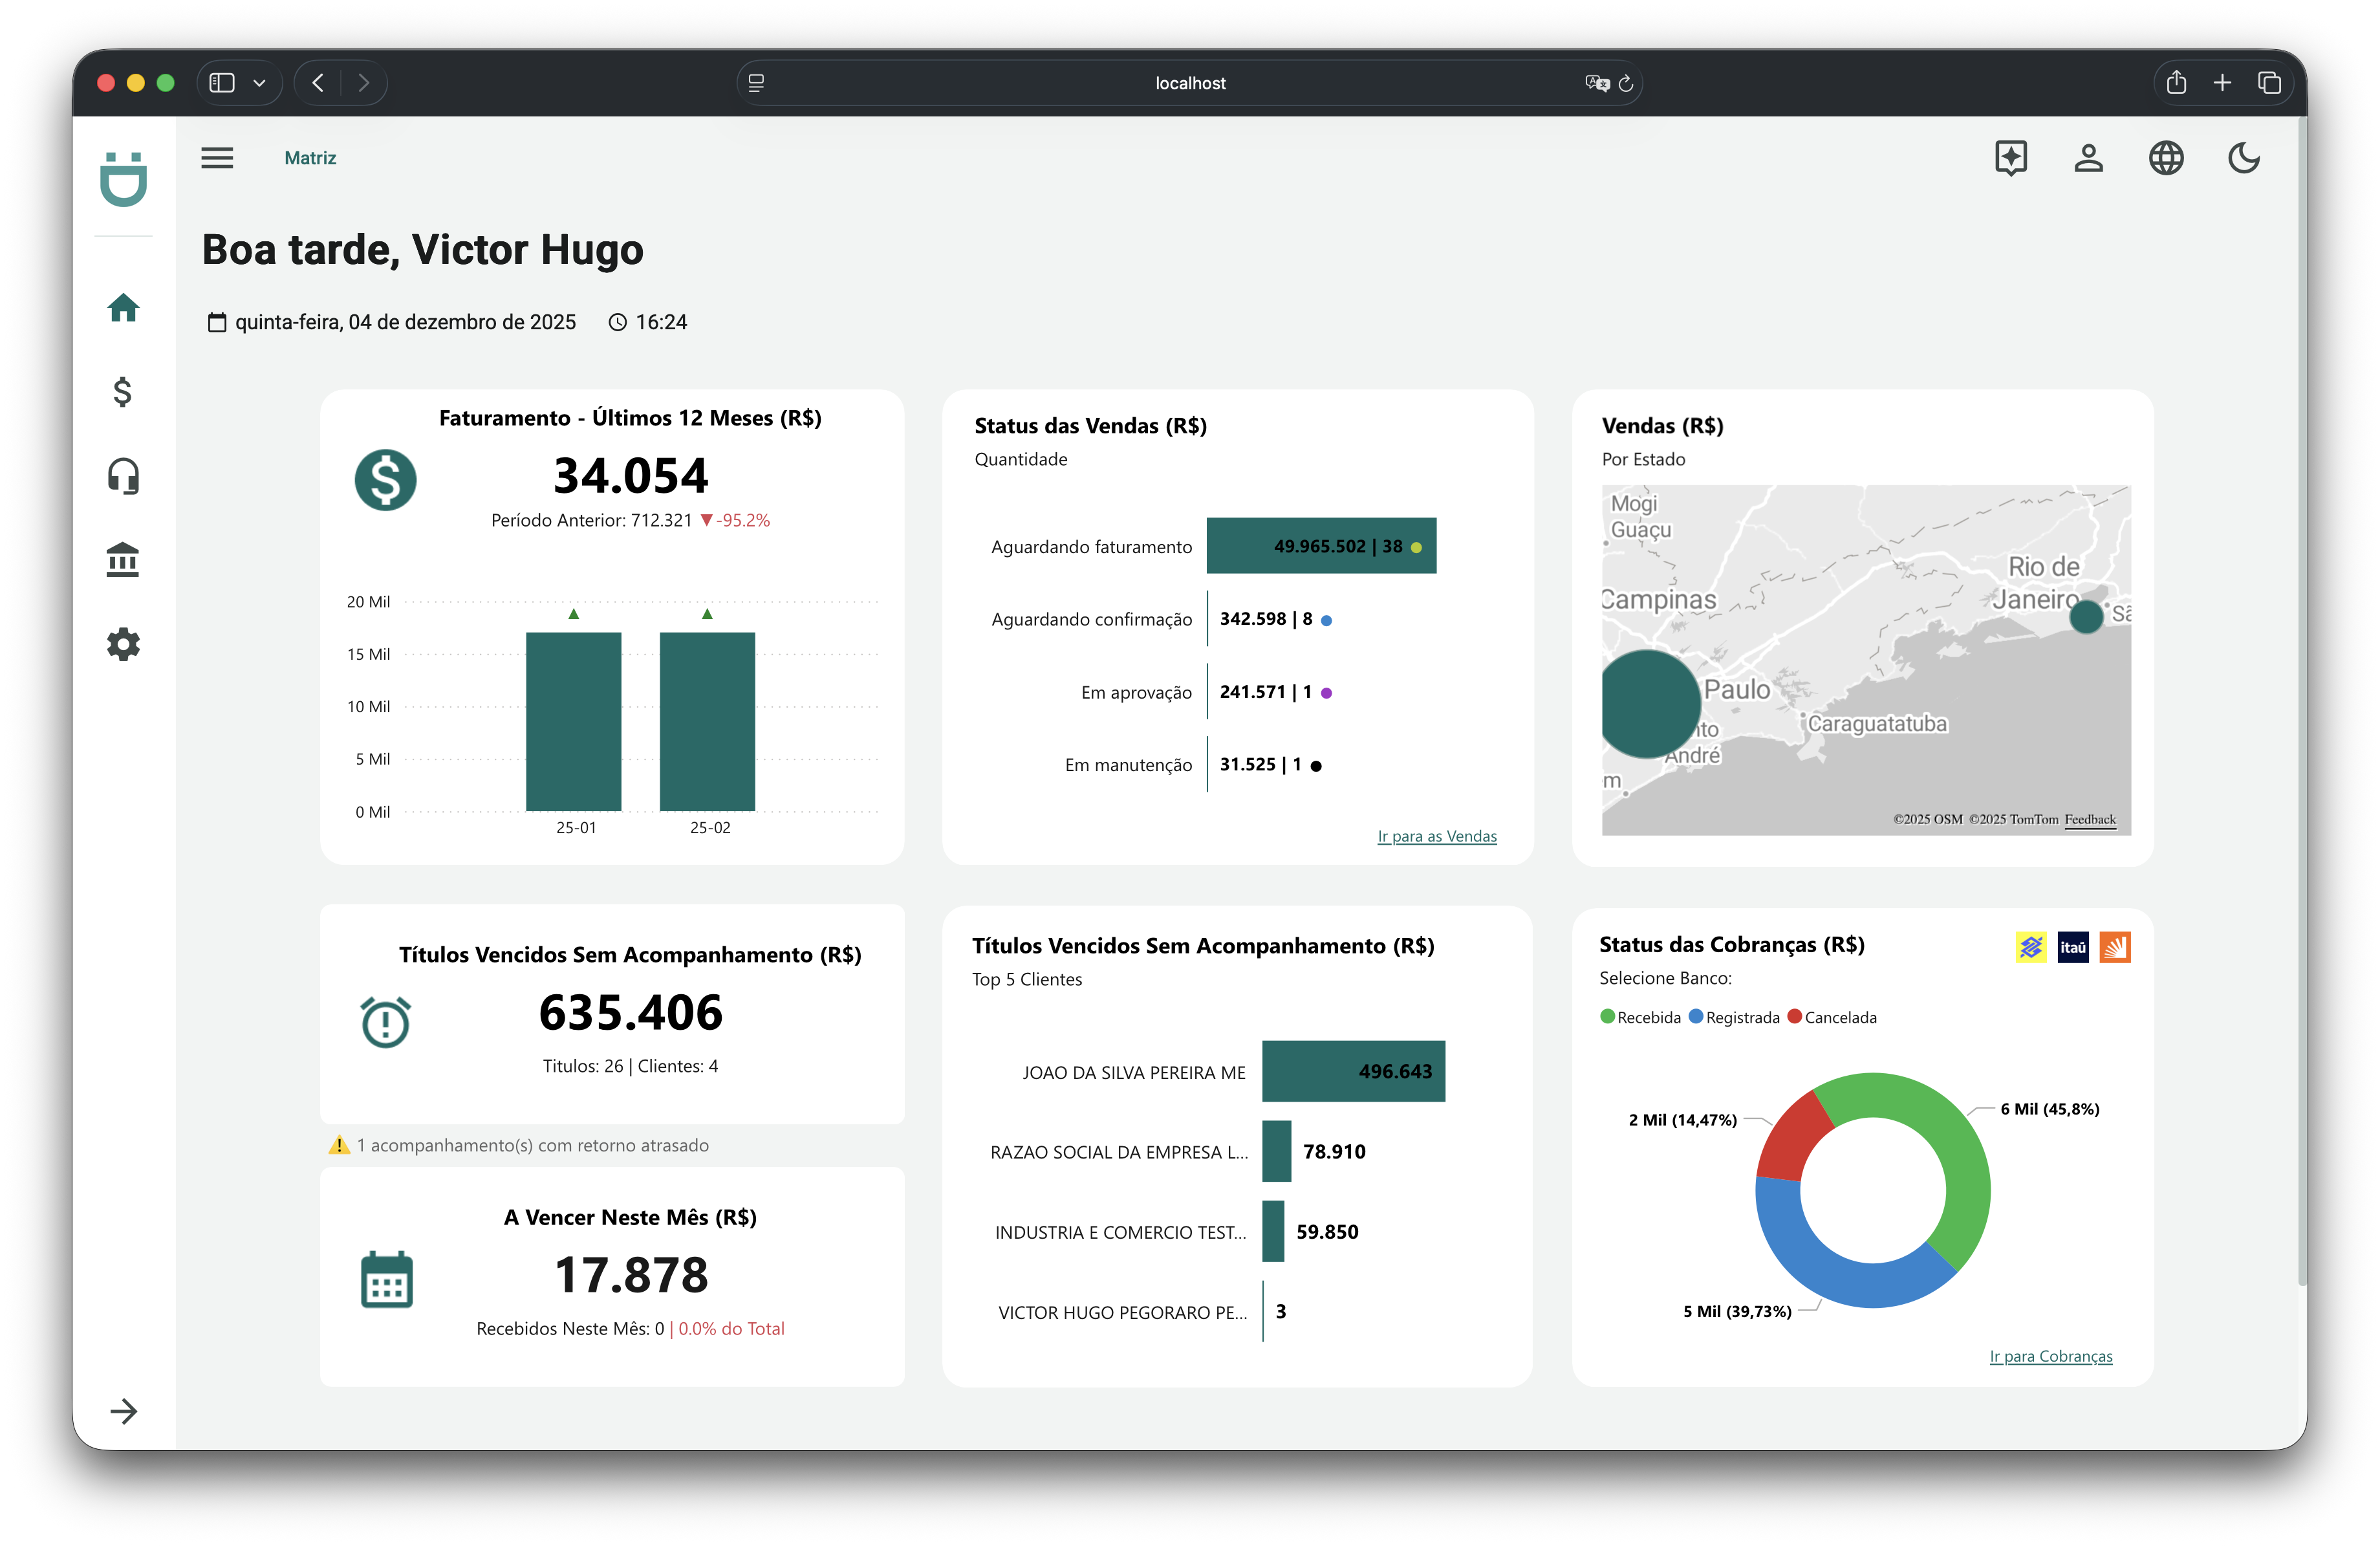Enable dark mode via the moon icon
Viewport: 2380px width, 1546px height.
[x=2244, y=157]
